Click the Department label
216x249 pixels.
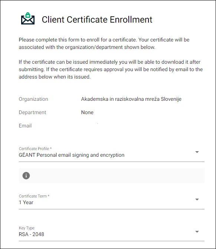[32, 112]
